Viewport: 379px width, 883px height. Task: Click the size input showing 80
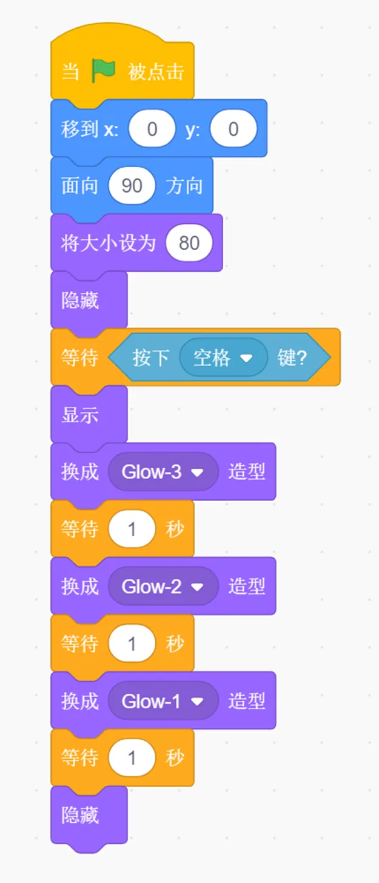189,244
